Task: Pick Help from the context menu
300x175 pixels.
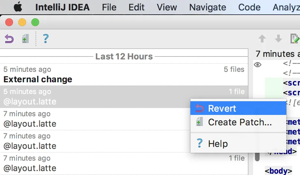Action: coord(218,144)
